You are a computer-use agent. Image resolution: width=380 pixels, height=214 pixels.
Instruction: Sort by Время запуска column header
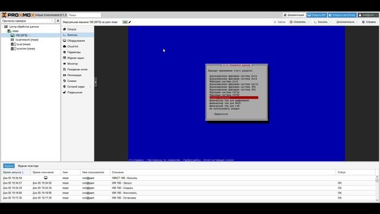click(16, 172)
